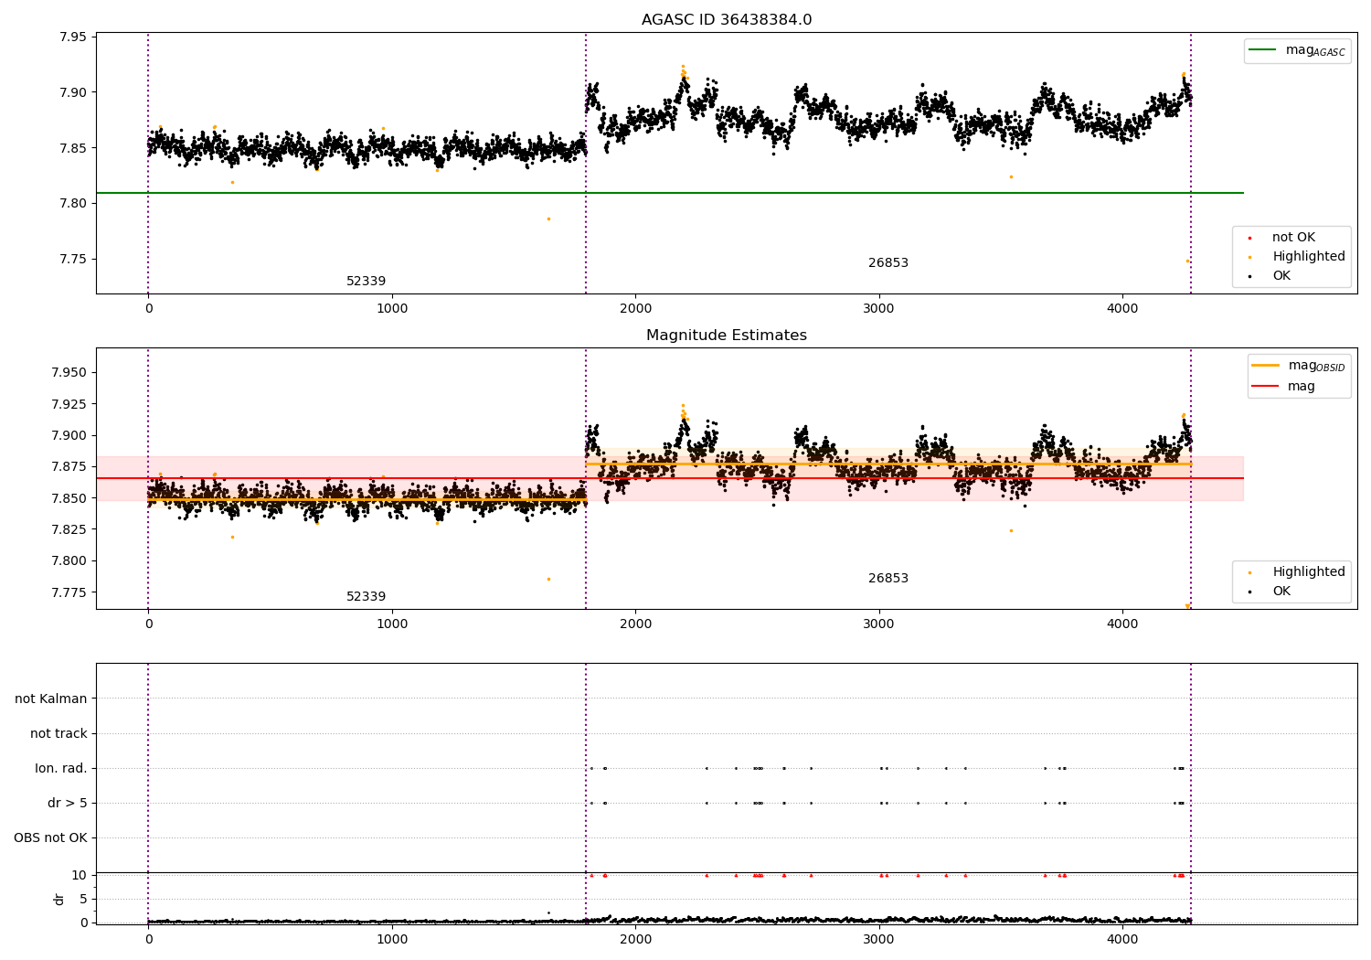
Task: Click the 7.925 y-axis tick label
Action: pos(69,404)
